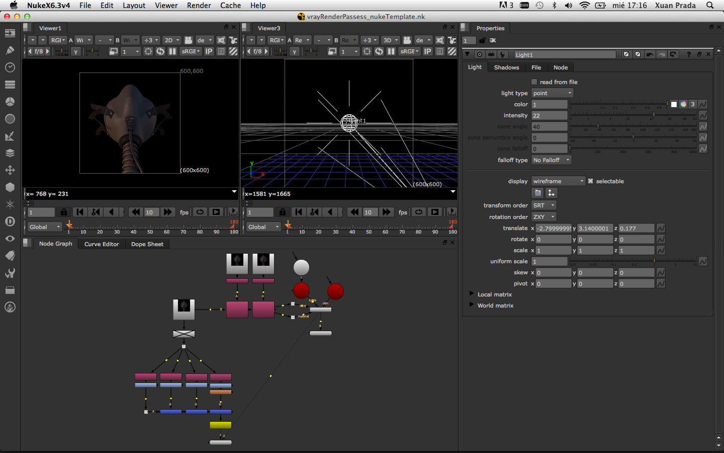
Task: Open the 3D nodes menu cube icon
Action: [10, 187]
